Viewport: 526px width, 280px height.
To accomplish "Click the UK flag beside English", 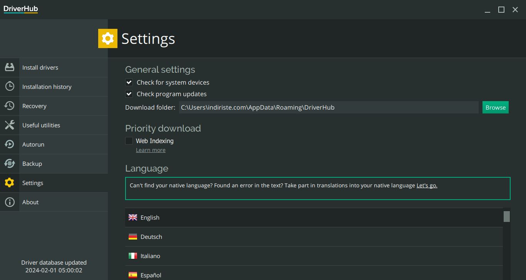I will coord(133,217).
